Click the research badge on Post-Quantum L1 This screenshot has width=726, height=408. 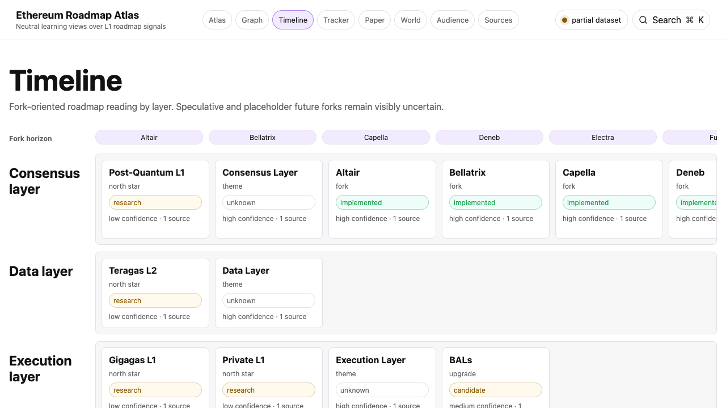click(155, 202)
